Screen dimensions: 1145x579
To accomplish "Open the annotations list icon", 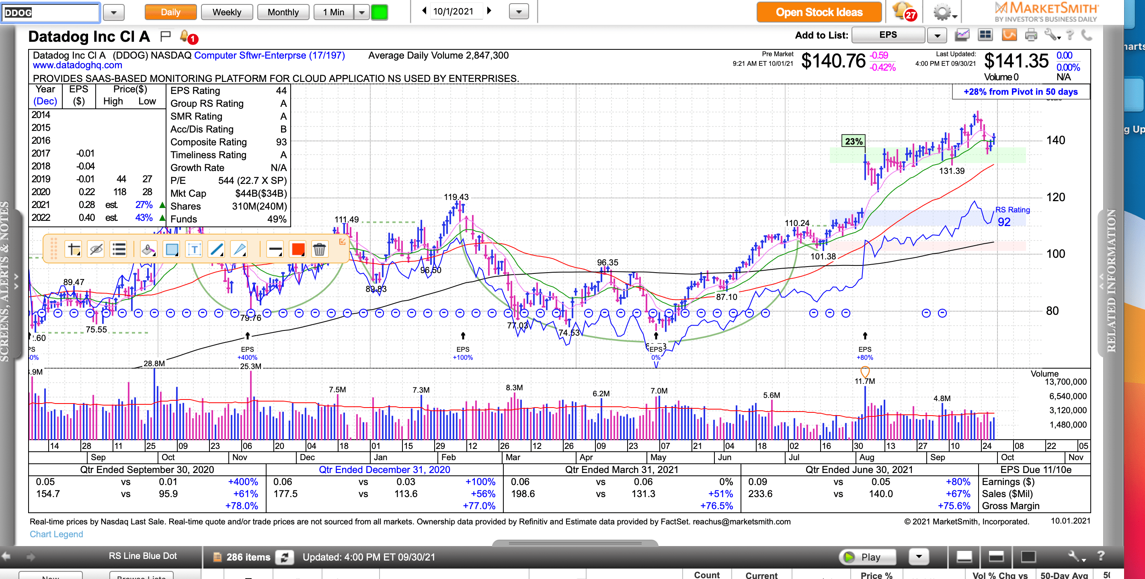I will tap(119, 249).
